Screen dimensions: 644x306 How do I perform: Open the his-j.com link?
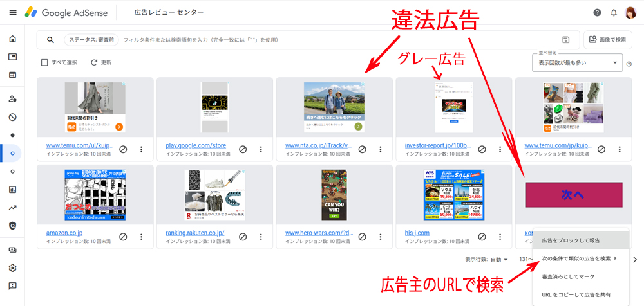point(417,233)
